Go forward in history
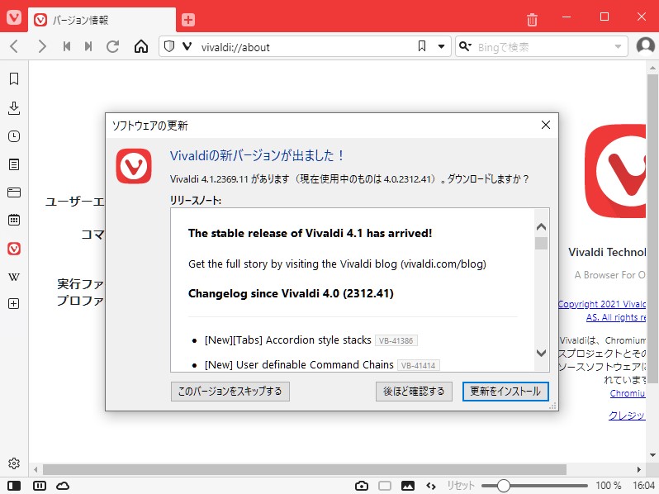Screen dimensions: 659x494 (41, 46)
